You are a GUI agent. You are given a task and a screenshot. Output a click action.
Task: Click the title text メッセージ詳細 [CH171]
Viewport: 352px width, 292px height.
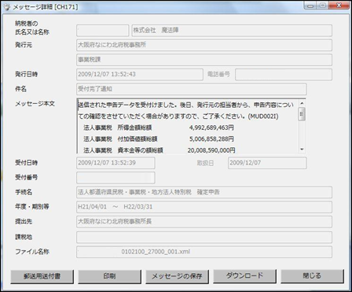click(46, 7)
